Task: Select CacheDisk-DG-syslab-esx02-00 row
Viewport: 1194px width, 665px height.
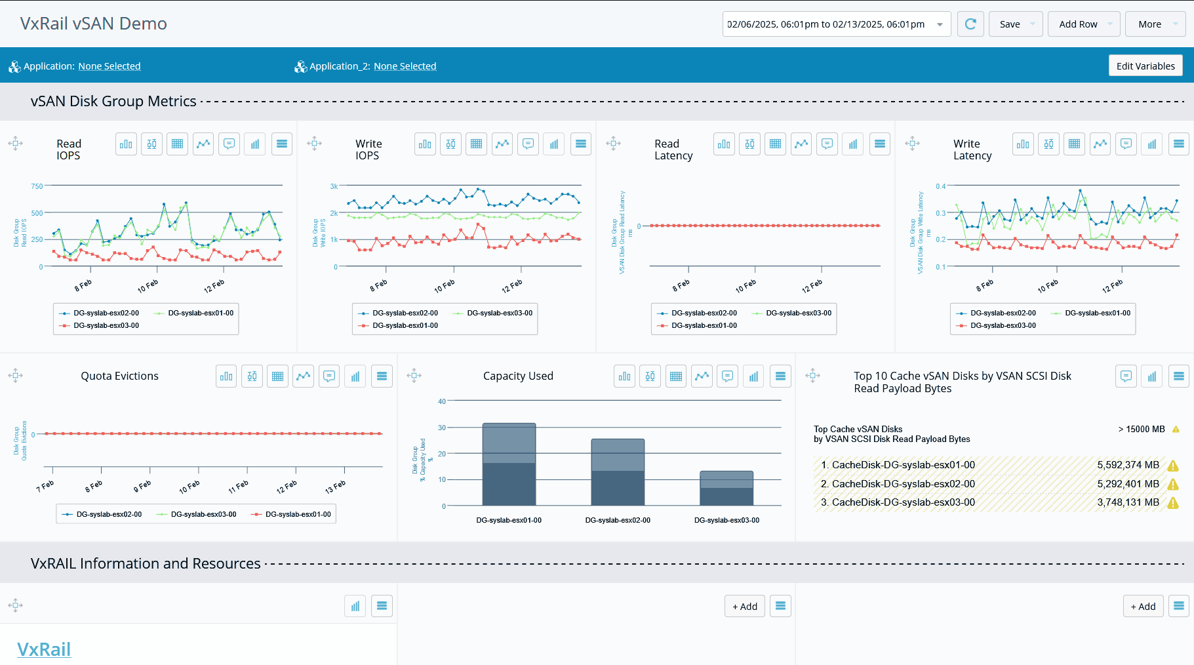Action: [996, 484]
